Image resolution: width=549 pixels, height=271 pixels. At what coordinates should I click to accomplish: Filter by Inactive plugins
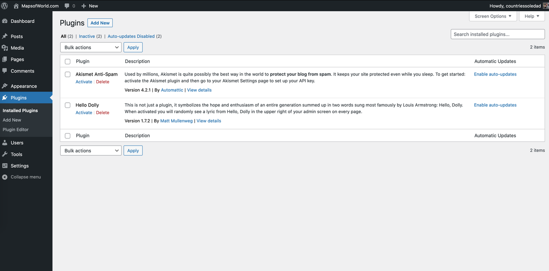(87, 36)
